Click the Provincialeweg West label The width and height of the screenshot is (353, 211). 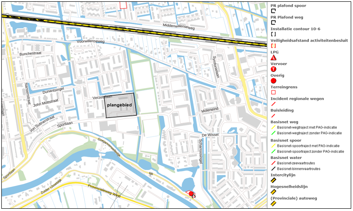point(104,191)
